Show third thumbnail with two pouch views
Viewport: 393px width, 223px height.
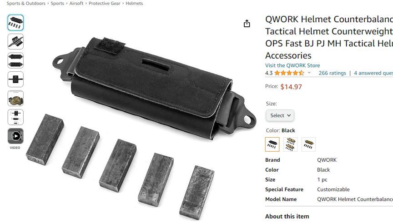click(15, 60)
